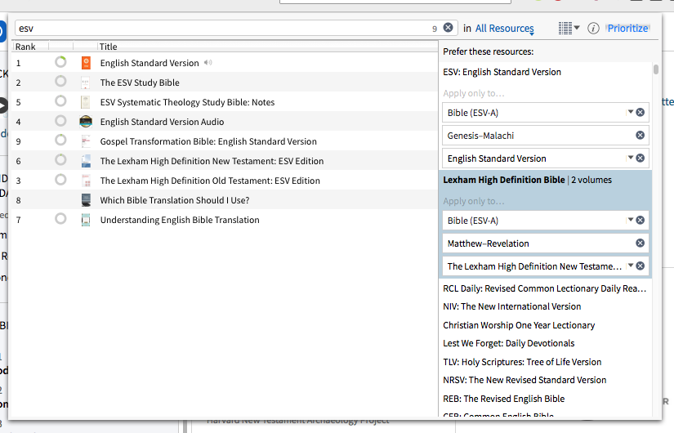Click the audio speaker icon next to English Standard Version
Screen dimensions: 674x433
[x=208, y=63]
